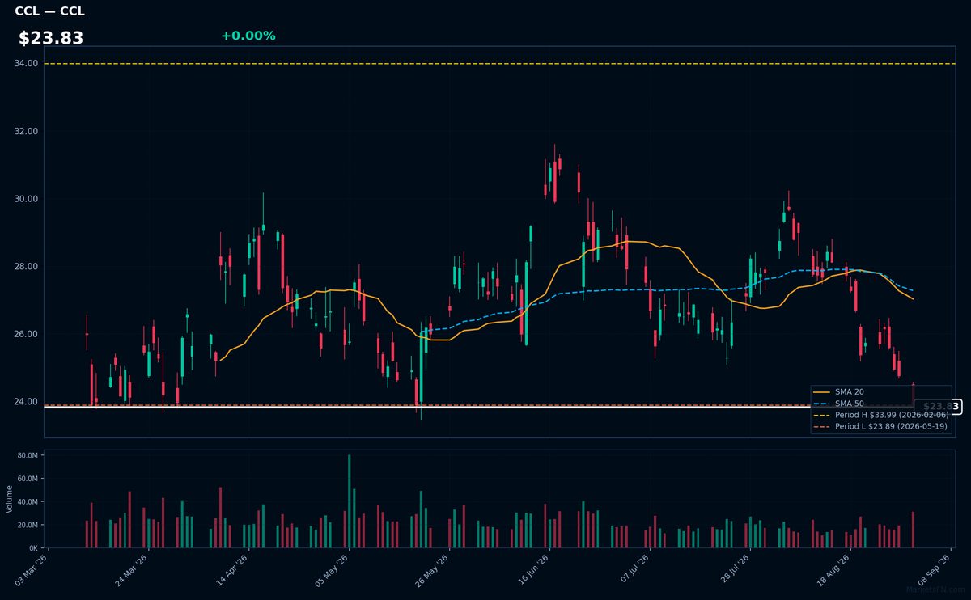This screenshot has height=600, width=971.
Task: Click the 26.00 price axis label
Action: point(27,334)
